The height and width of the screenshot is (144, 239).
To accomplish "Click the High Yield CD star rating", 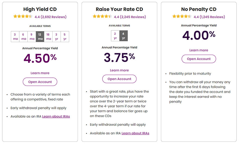I will point(23,16).
